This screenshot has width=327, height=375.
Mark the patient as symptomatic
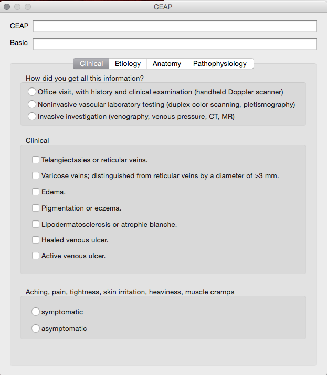(36, 312)
